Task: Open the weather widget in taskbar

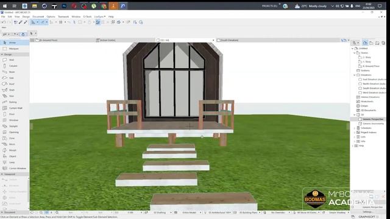Action: (x=310, y=6)
